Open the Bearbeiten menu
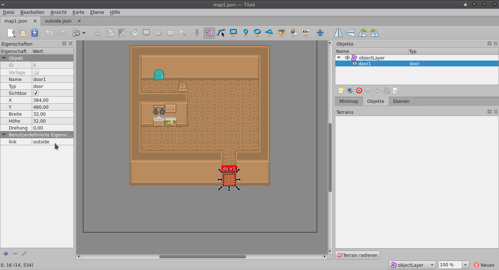The image size is (499, 270). point(33,12)
